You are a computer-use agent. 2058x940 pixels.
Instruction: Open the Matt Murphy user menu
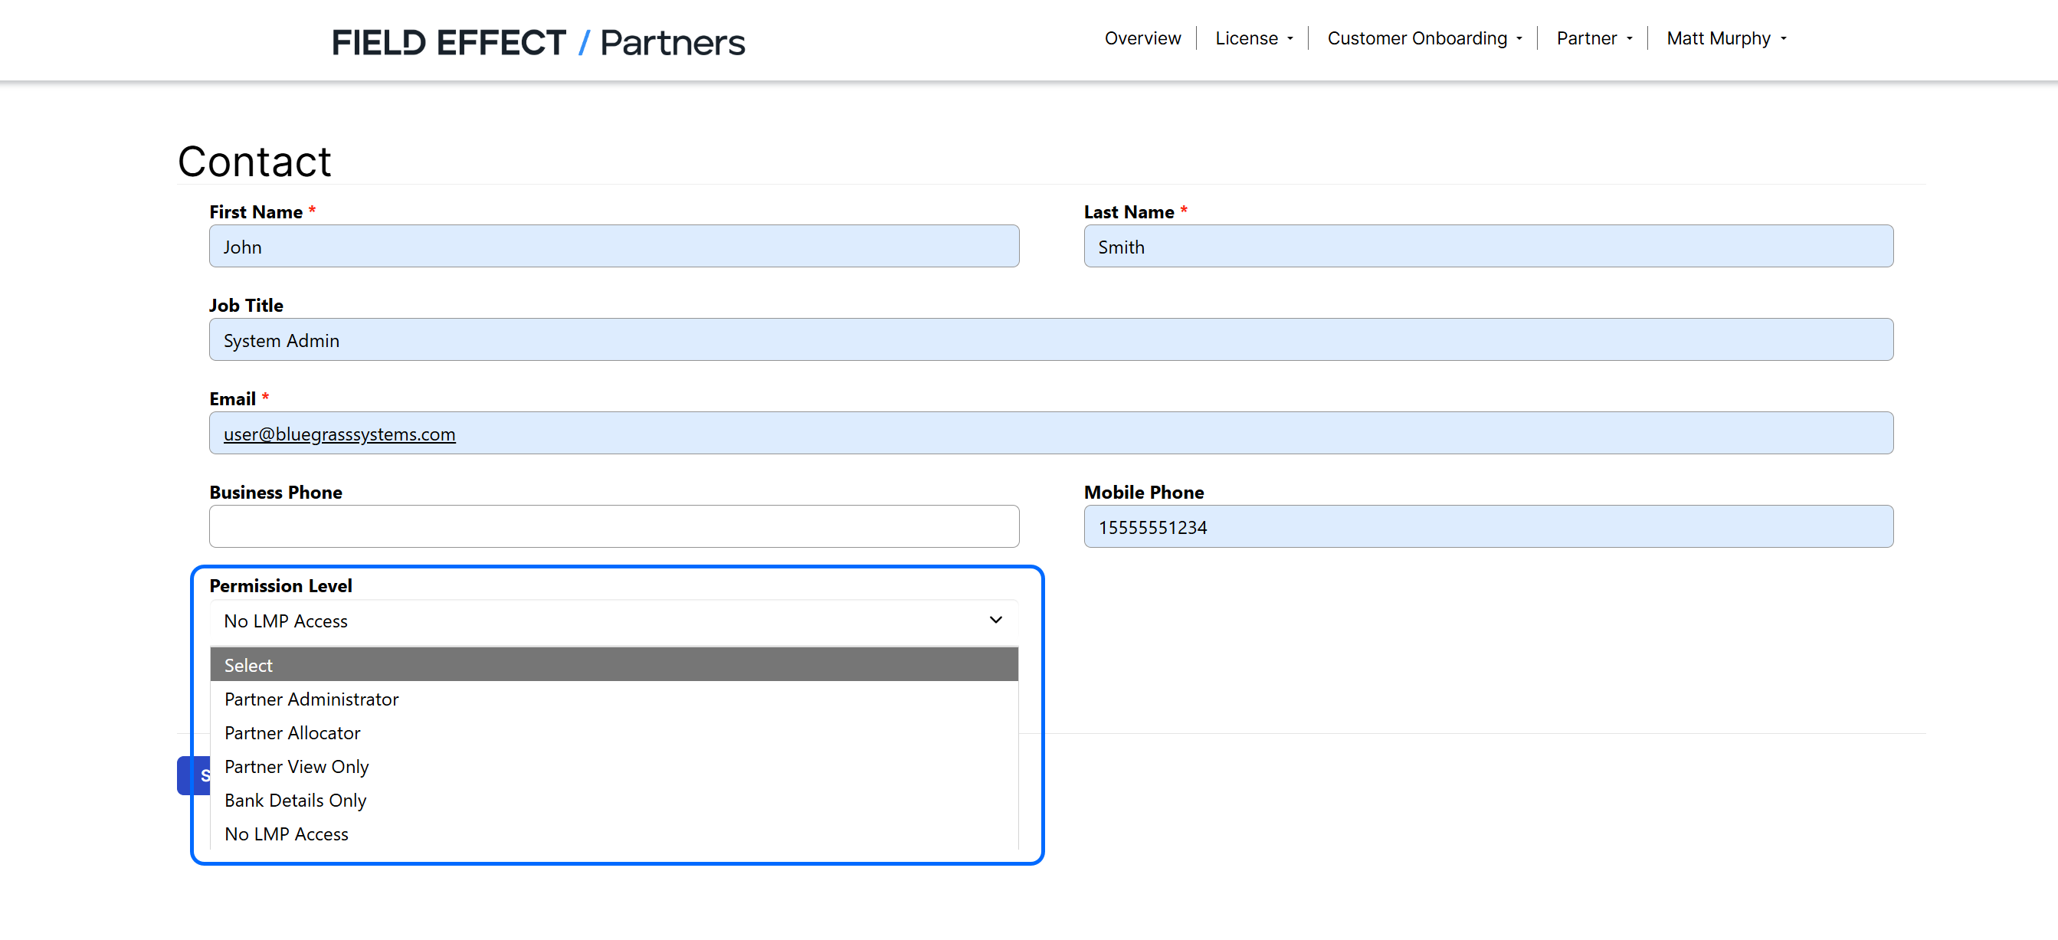[1725, 38]
